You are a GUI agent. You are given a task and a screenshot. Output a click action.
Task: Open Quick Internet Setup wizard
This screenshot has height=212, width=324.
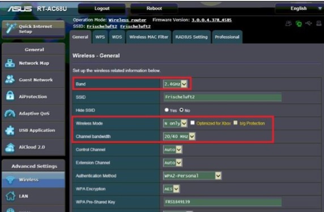[33, 29]
